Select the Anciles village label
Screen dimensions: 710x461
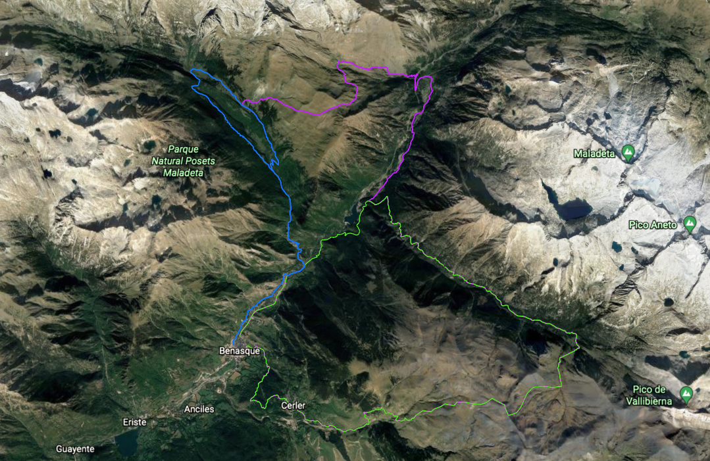tap(199, 409)
